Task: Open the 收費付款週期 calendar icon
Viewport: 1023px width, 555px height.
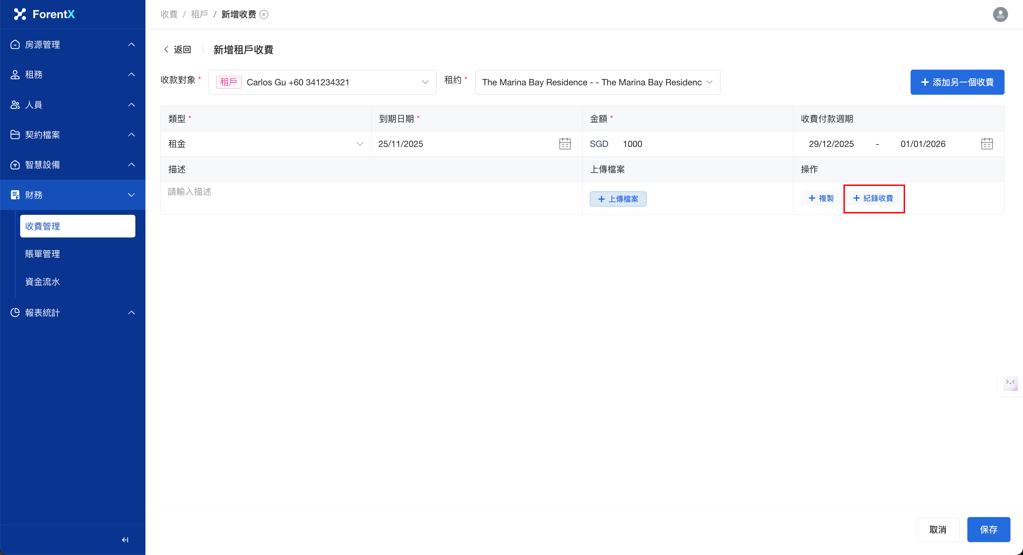Action: [x=987, y=144]
